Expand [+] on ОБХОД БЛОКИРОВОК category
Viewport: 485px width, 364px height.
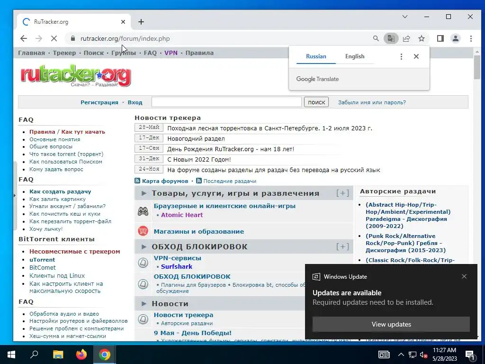343,246
